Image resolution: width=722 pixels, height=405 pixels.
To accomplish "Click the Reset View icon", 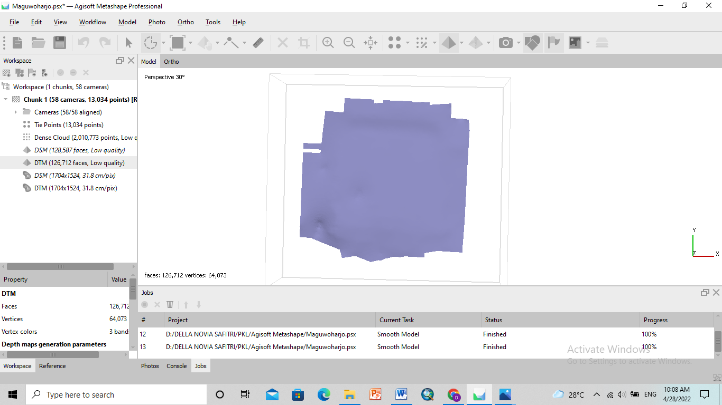I will [371, 43].
